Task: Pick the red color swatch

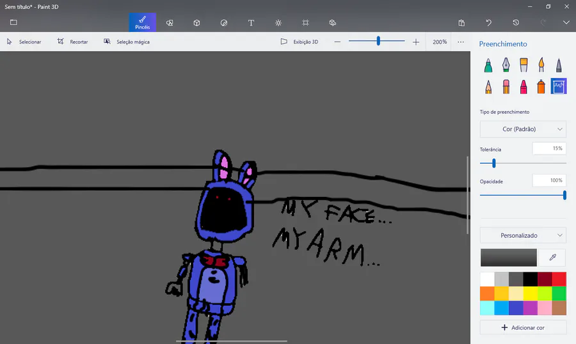Action: (559, 279)
